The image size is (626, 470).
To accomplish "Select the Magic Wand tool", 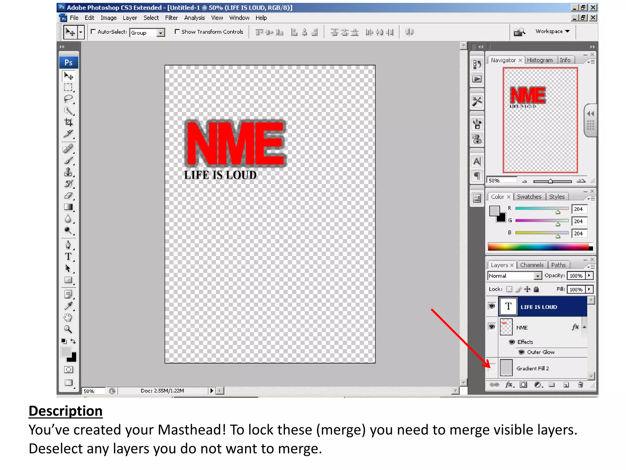I will click(x=68, y=111).
